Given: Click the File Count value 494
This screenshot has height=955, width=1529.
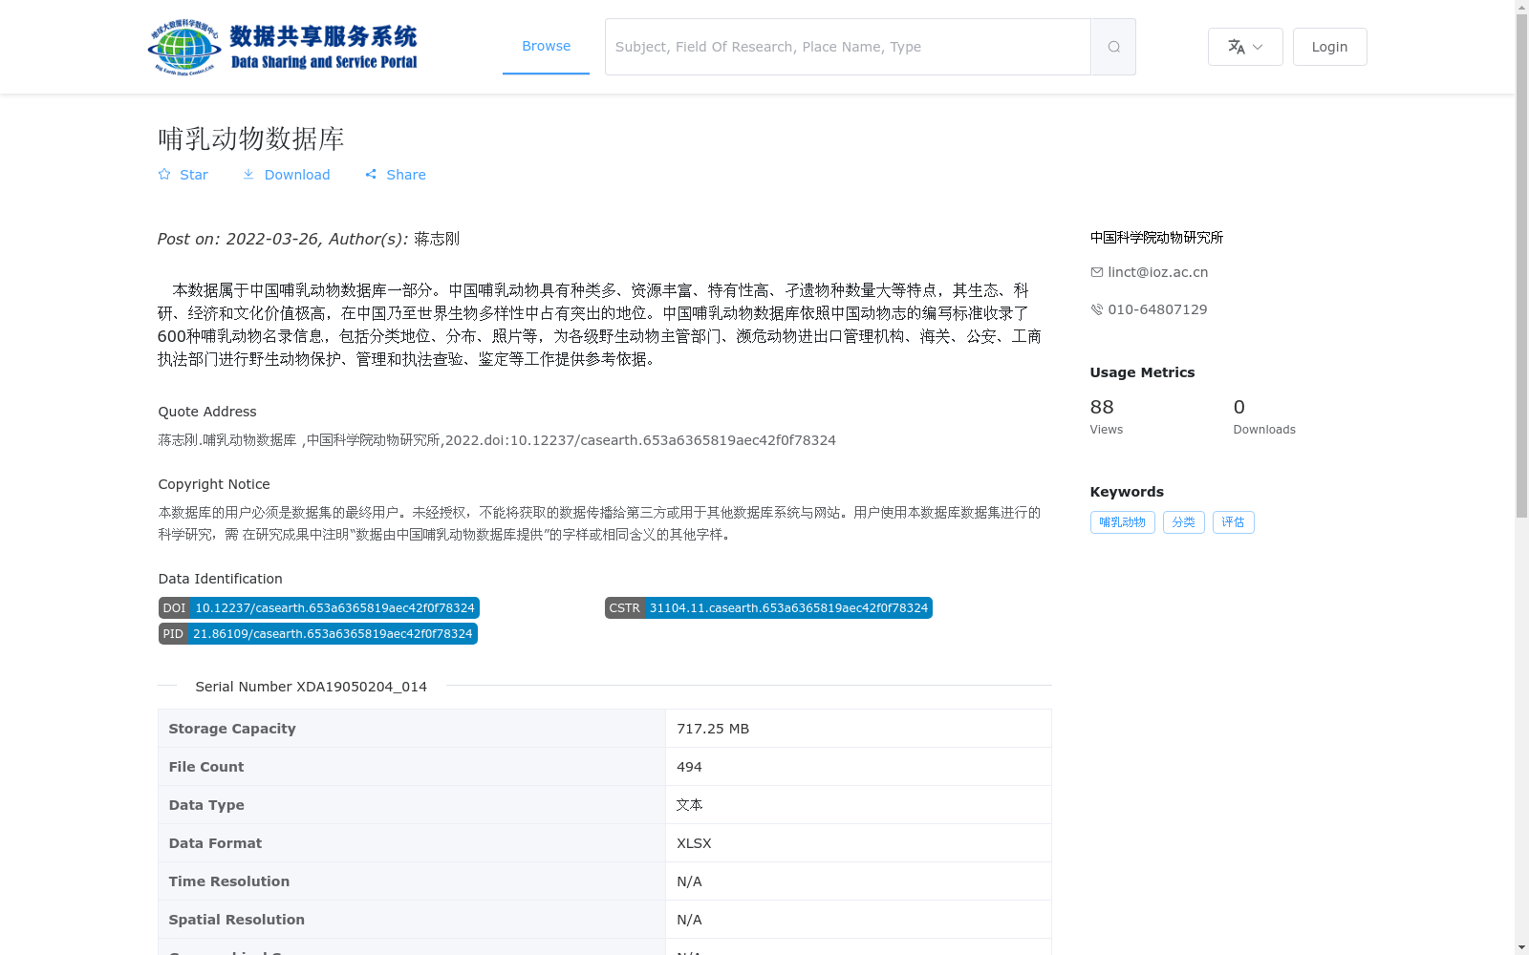Looking at the screenshot, I should pos(689,767).
